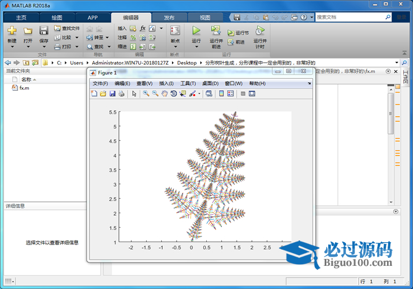Viewport: 413px width, 289px height.
Task: Click the 保存 (Save) floppy disk icon
Action: coord(44,31)
